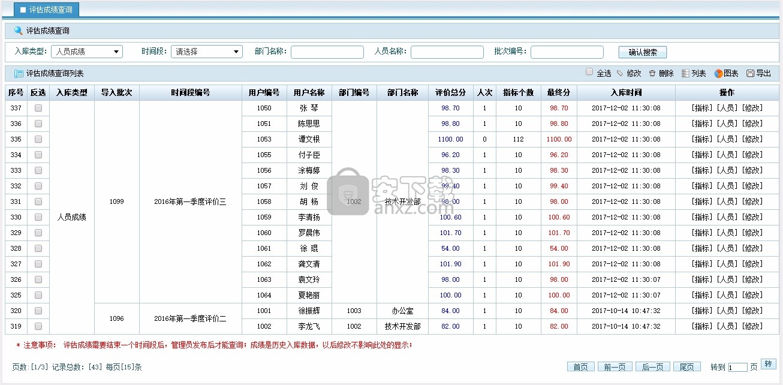
Task: Click [修改] link for 夏艳丽 row
Action: tap(752, 295)
